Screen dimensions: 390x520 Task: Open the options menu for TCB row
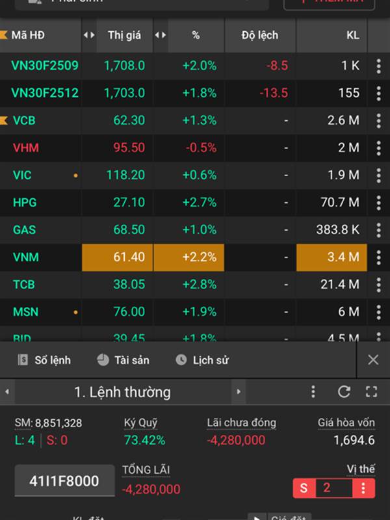point(378,285)
